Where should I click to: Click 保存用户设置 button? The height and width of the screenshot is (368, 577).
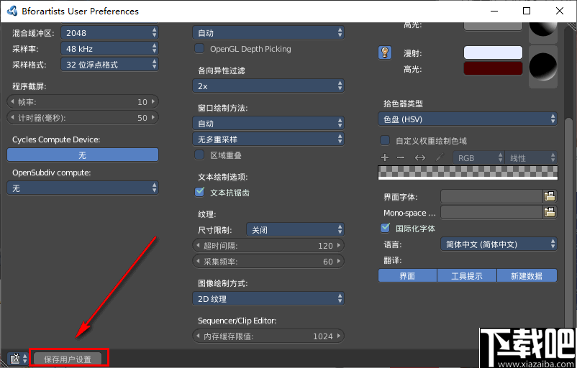click(x=68, y=359)
